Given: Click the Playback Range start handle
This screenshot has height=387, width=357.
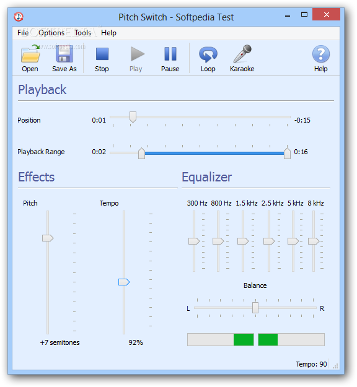Looking at the screenshot, I should [x=141, y=154].
